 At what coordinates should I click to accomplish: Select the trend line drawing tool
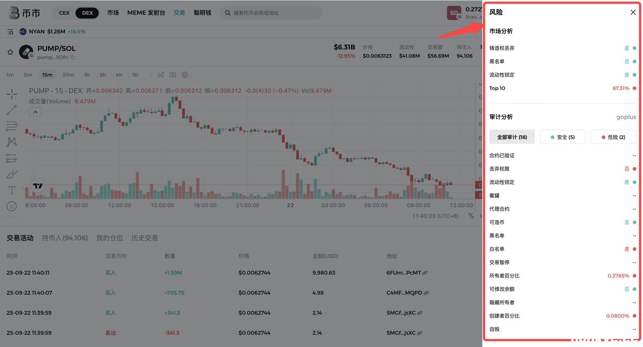click(12, 110)
